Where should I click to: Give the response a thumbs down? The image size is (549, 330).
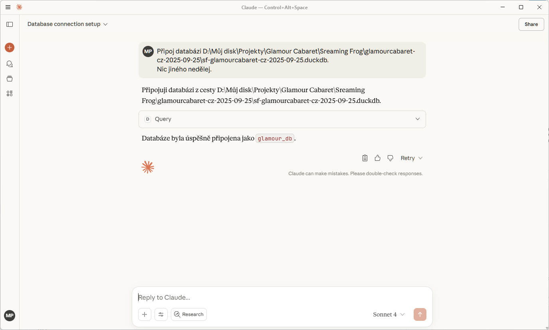tap(390, 158)
